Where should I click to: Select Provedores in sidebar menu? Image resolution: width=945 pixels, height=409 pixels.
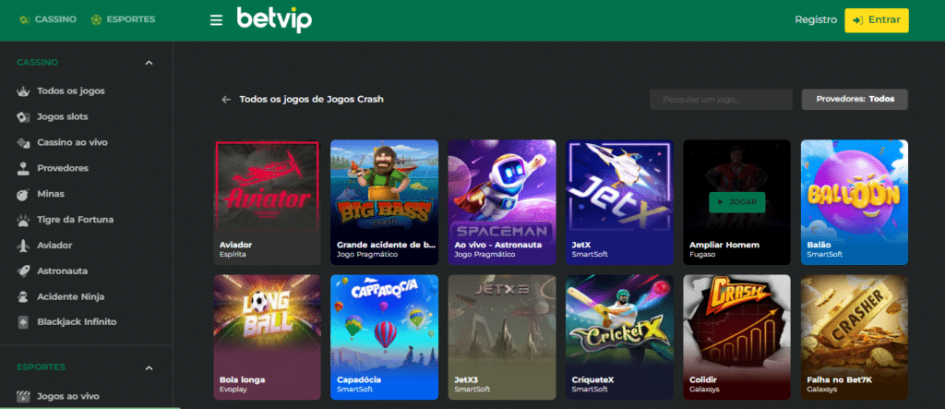(x=63, y=168)
